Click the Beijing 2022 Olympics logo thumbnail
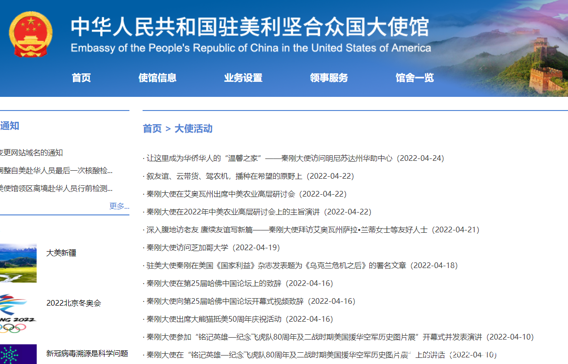This screenshot has width=568, height=364. [x=18, y=313]
